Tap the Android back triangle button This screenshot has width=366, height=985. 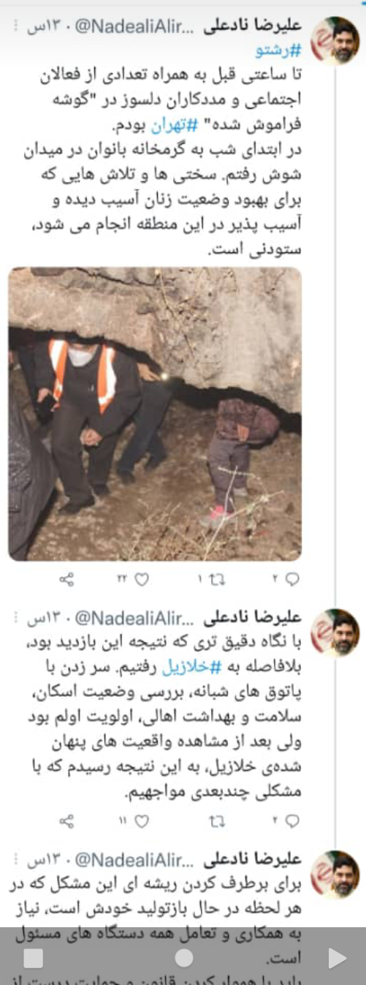point(335,958)
